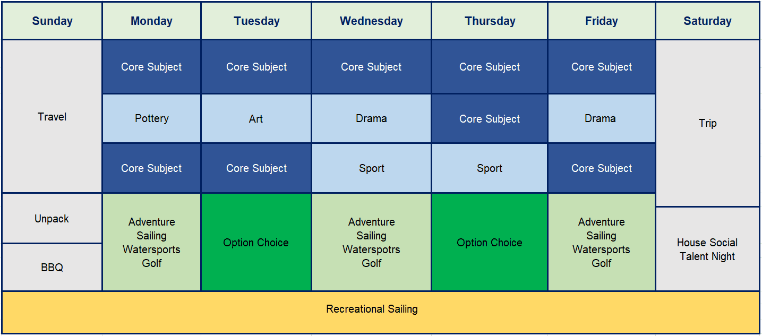Select Wednesday's Sport cell
Viewport: 762px width, 336px height.
371,168
